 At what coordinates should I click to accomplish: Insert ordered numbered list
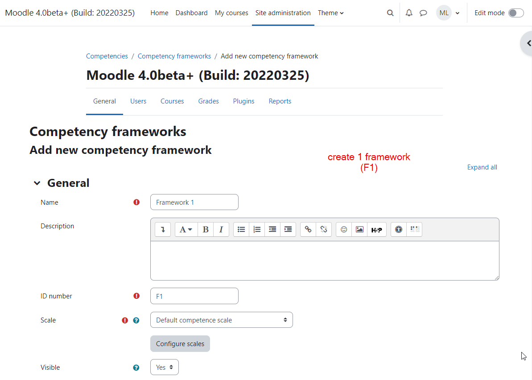point(257,229)
